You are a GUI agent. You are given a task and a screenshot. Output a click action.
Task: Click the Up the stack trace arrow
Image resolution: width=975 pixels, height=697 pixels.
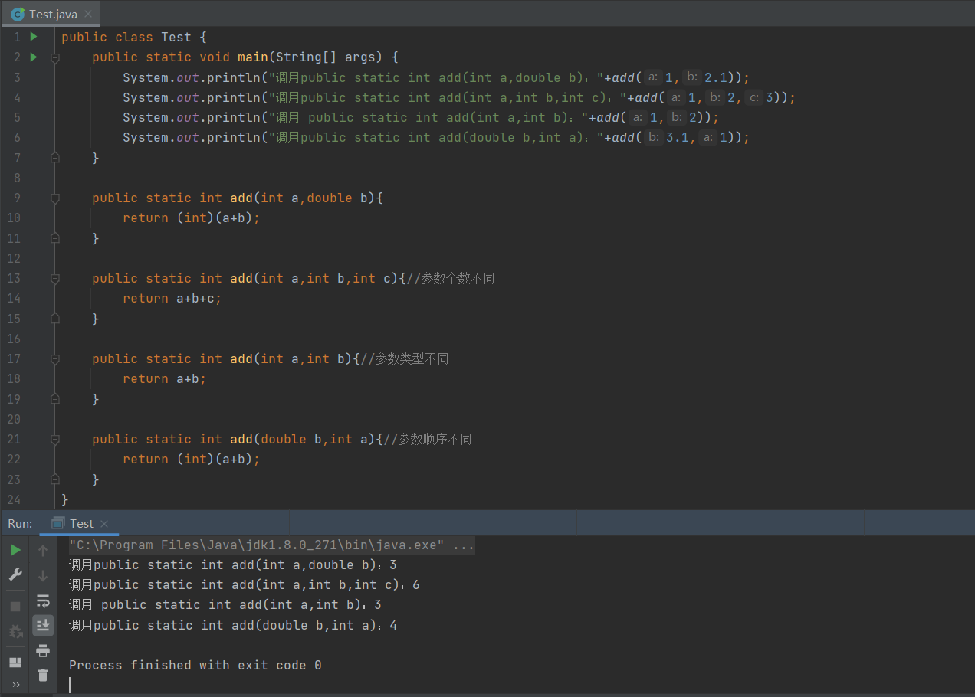pos(43,550)
